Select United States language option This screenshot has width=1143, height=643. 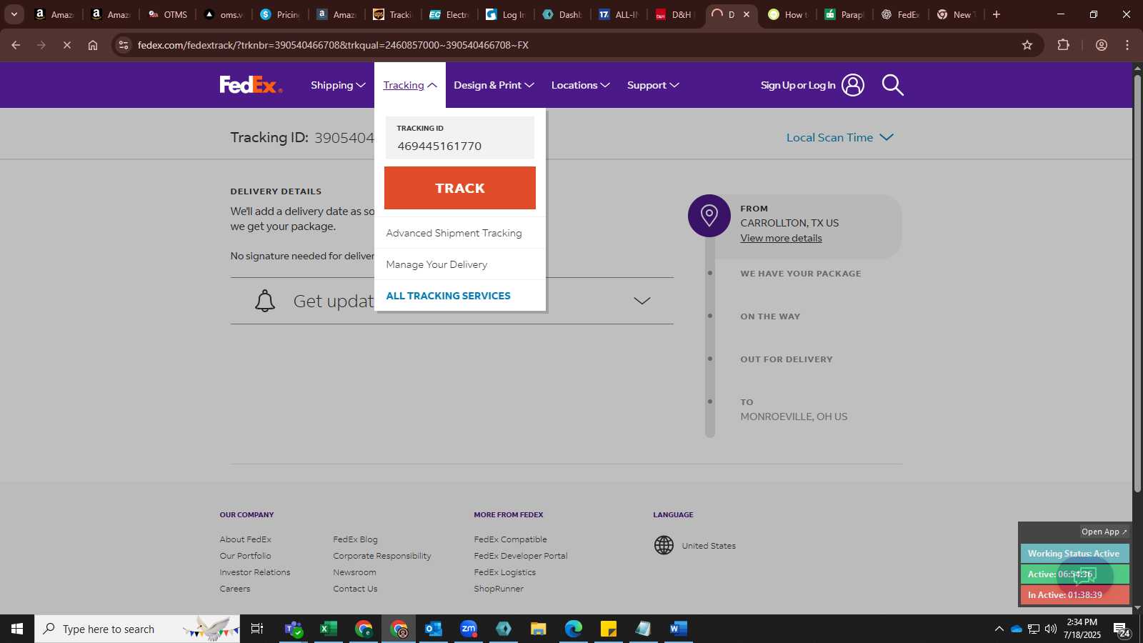point(709,546)
